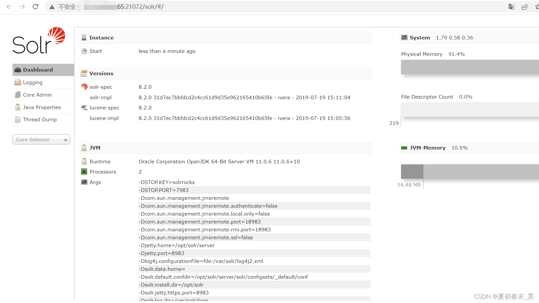Click the Java Properties icon

tap(18, 107)
